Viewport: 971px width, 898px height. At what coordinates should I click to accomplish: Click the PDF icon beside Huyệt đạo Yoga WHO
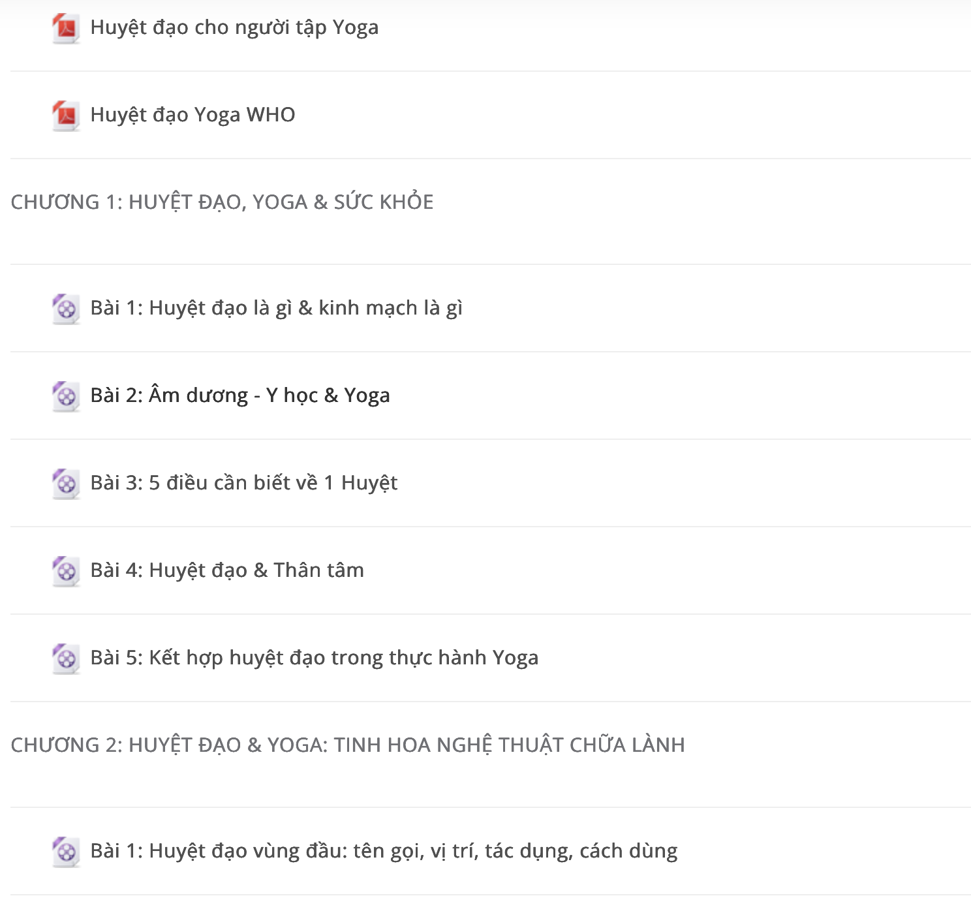tap(66, 116)
